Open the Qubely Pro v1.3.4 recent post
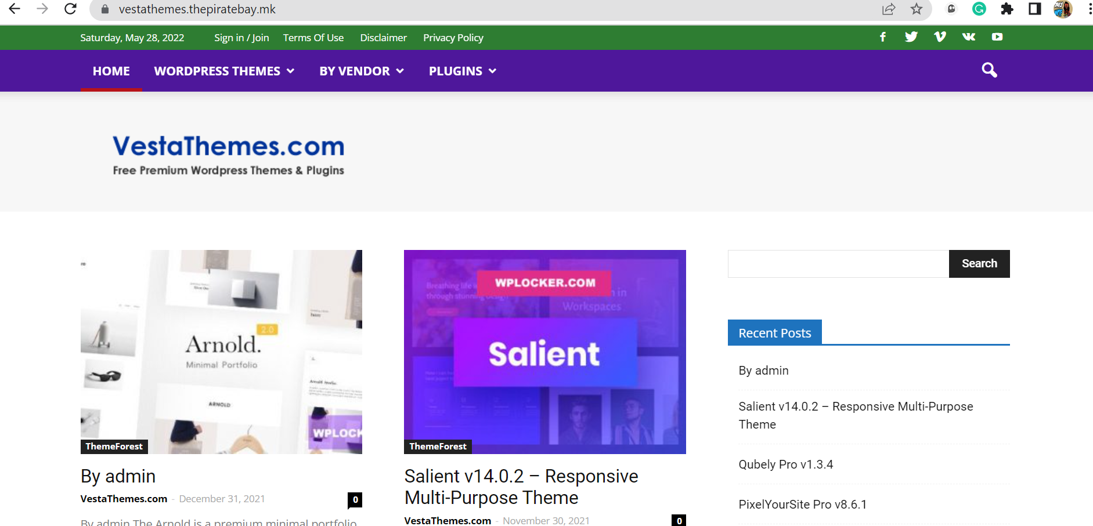The height and width of the screenshot is (526, 1093). coord(785,465)
